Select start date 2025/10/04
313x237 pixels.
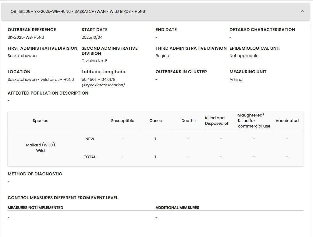coord(92,38)
